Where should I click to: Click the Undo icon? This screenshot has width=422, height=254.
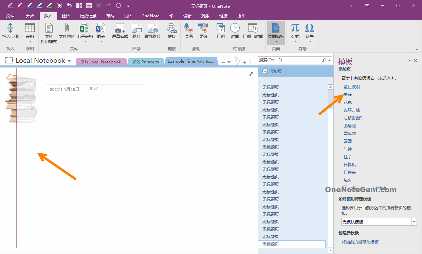point(69,5)
